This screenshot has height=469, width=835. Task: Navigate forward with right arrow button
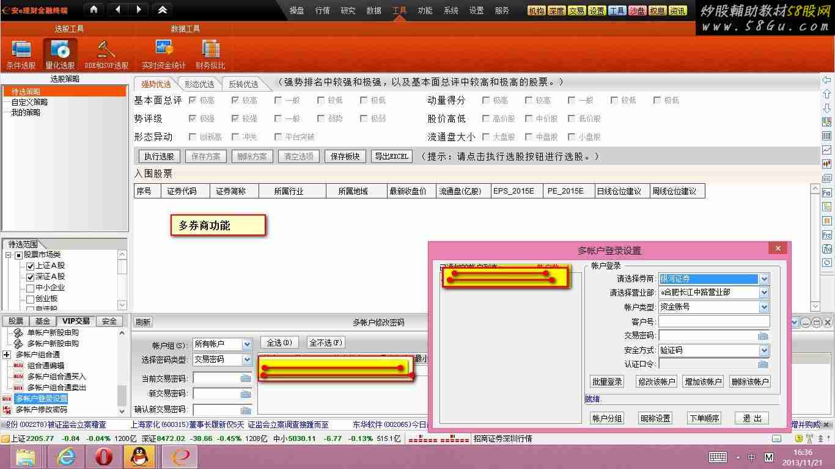pyautogui.click(x=138, y=9)
